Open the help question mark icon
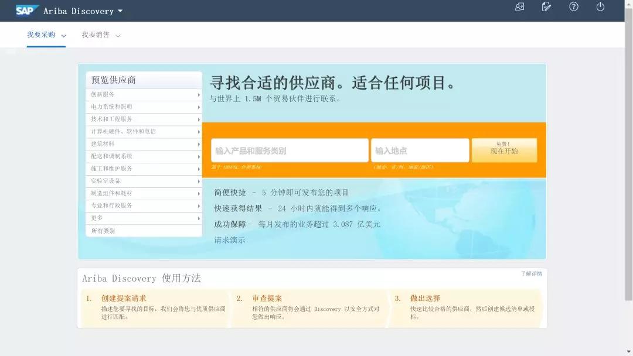The image size is (633, 356). point(574,7)
